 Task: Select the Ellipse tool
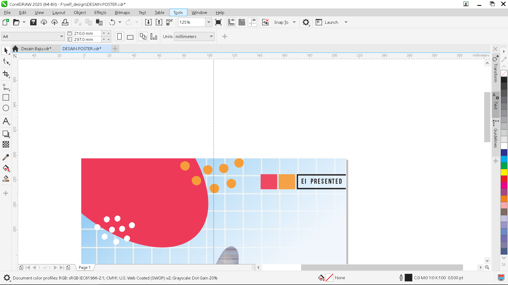tap(6, 108)
